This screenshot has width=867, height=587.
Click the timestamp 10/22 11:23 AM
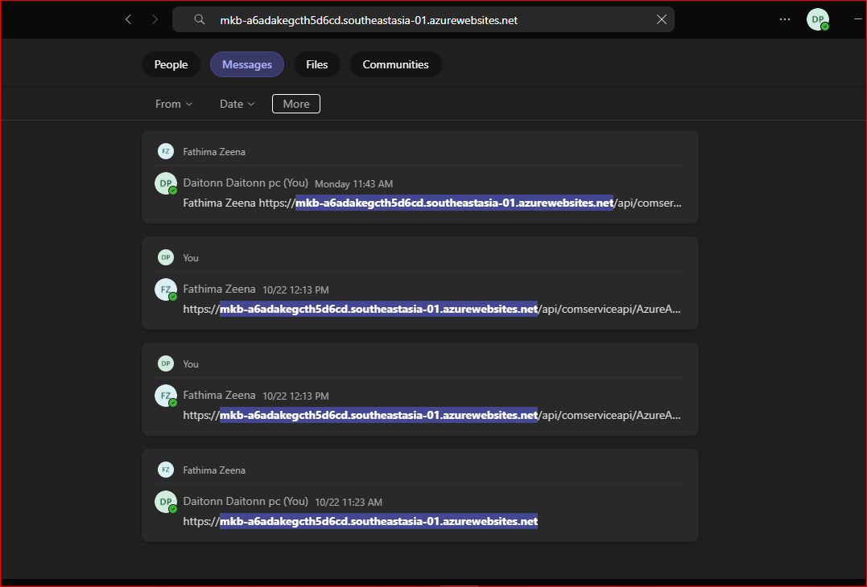pos(349,503)
